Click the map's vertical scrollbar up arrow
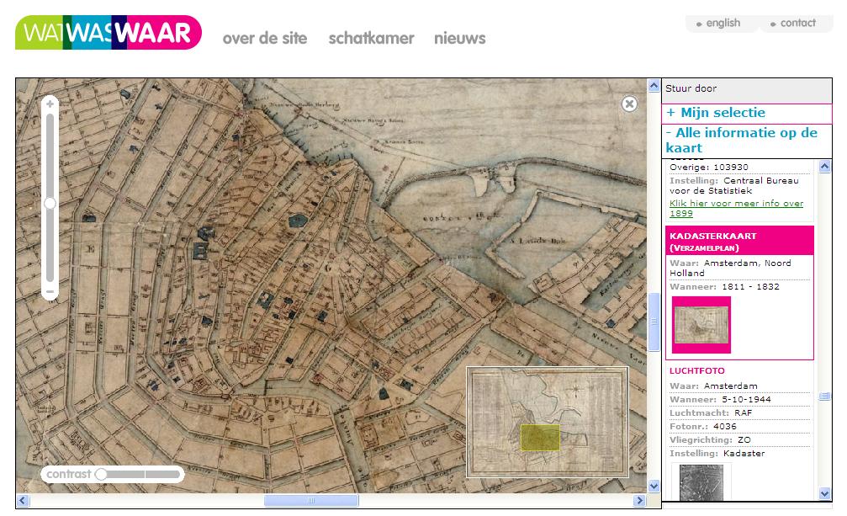The width and height of the screenshot is (847, 516). coord(654,86)
